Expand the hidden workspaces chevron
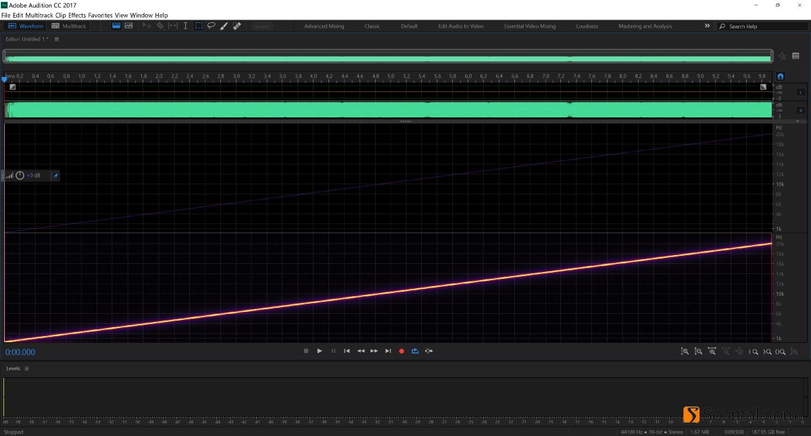The height and width of the screenshot is (436, 811). [707, 26]
